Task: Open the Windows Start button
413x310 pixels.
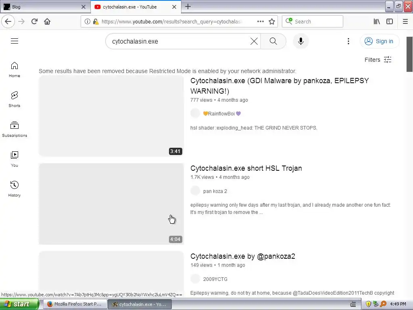Action: [19, 304]
